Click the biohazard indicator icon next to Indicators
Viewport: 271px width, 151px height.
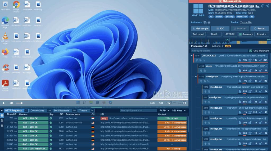[x=209, y=23]
